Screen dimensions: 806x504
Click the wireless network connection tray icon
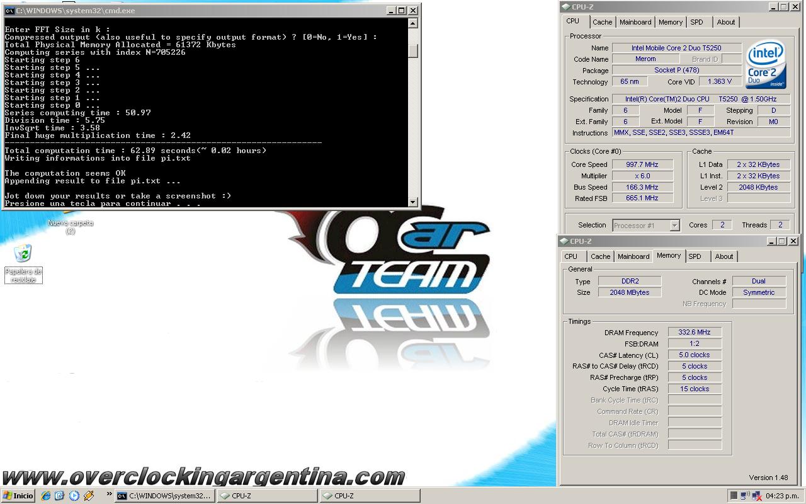(745, 496)
